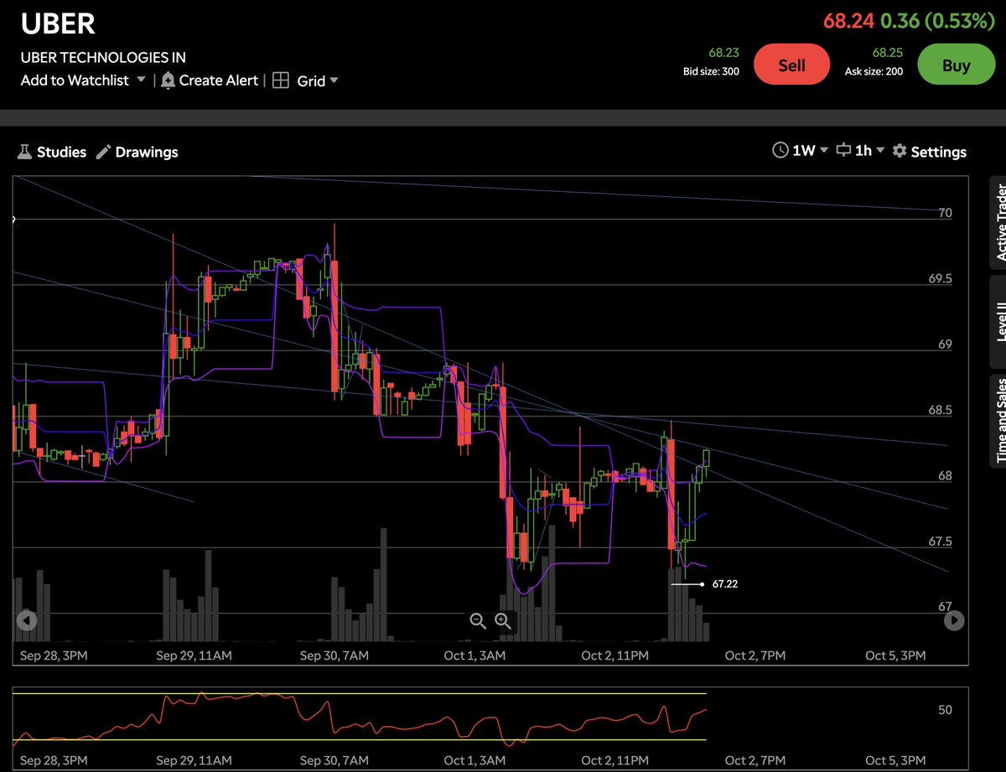Click the 0.36 (0.53%) change value
This screenshot has height=772, width=1006.
pyautogui.click(x=936, y=21)
